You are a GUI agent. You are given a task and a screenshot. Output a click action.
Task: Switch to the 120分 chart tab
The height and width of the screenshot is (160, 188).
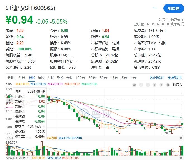pyautogui.click(x=80, y=78)
